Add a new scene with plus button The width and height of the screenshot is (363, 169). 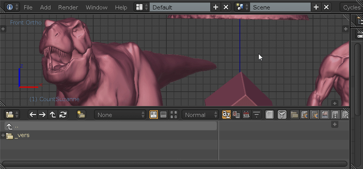316,8
